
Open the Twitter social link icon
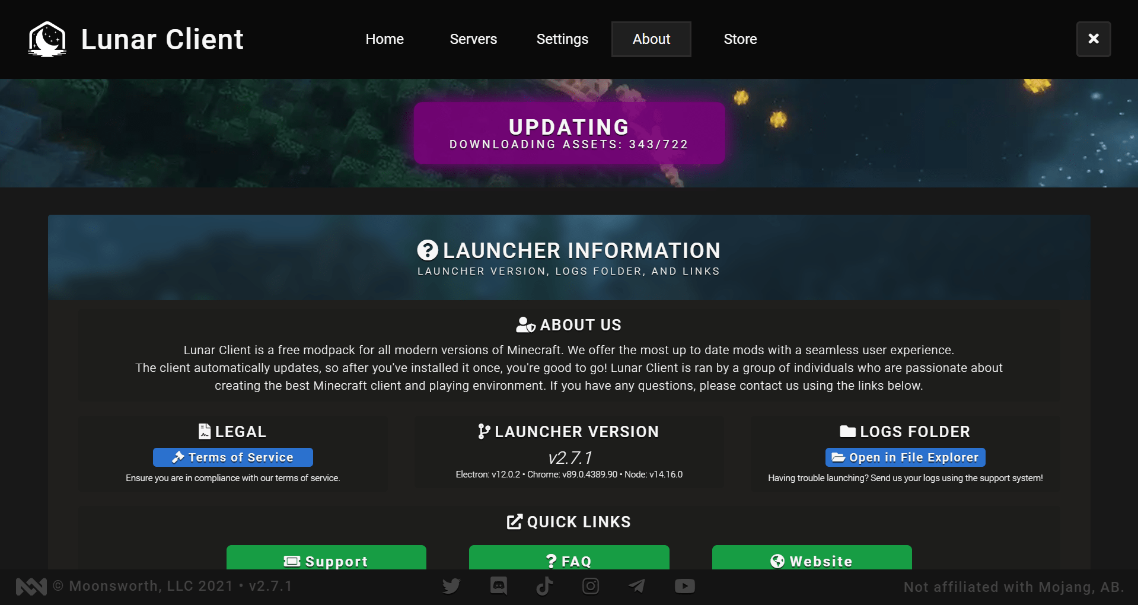point(451,586)
